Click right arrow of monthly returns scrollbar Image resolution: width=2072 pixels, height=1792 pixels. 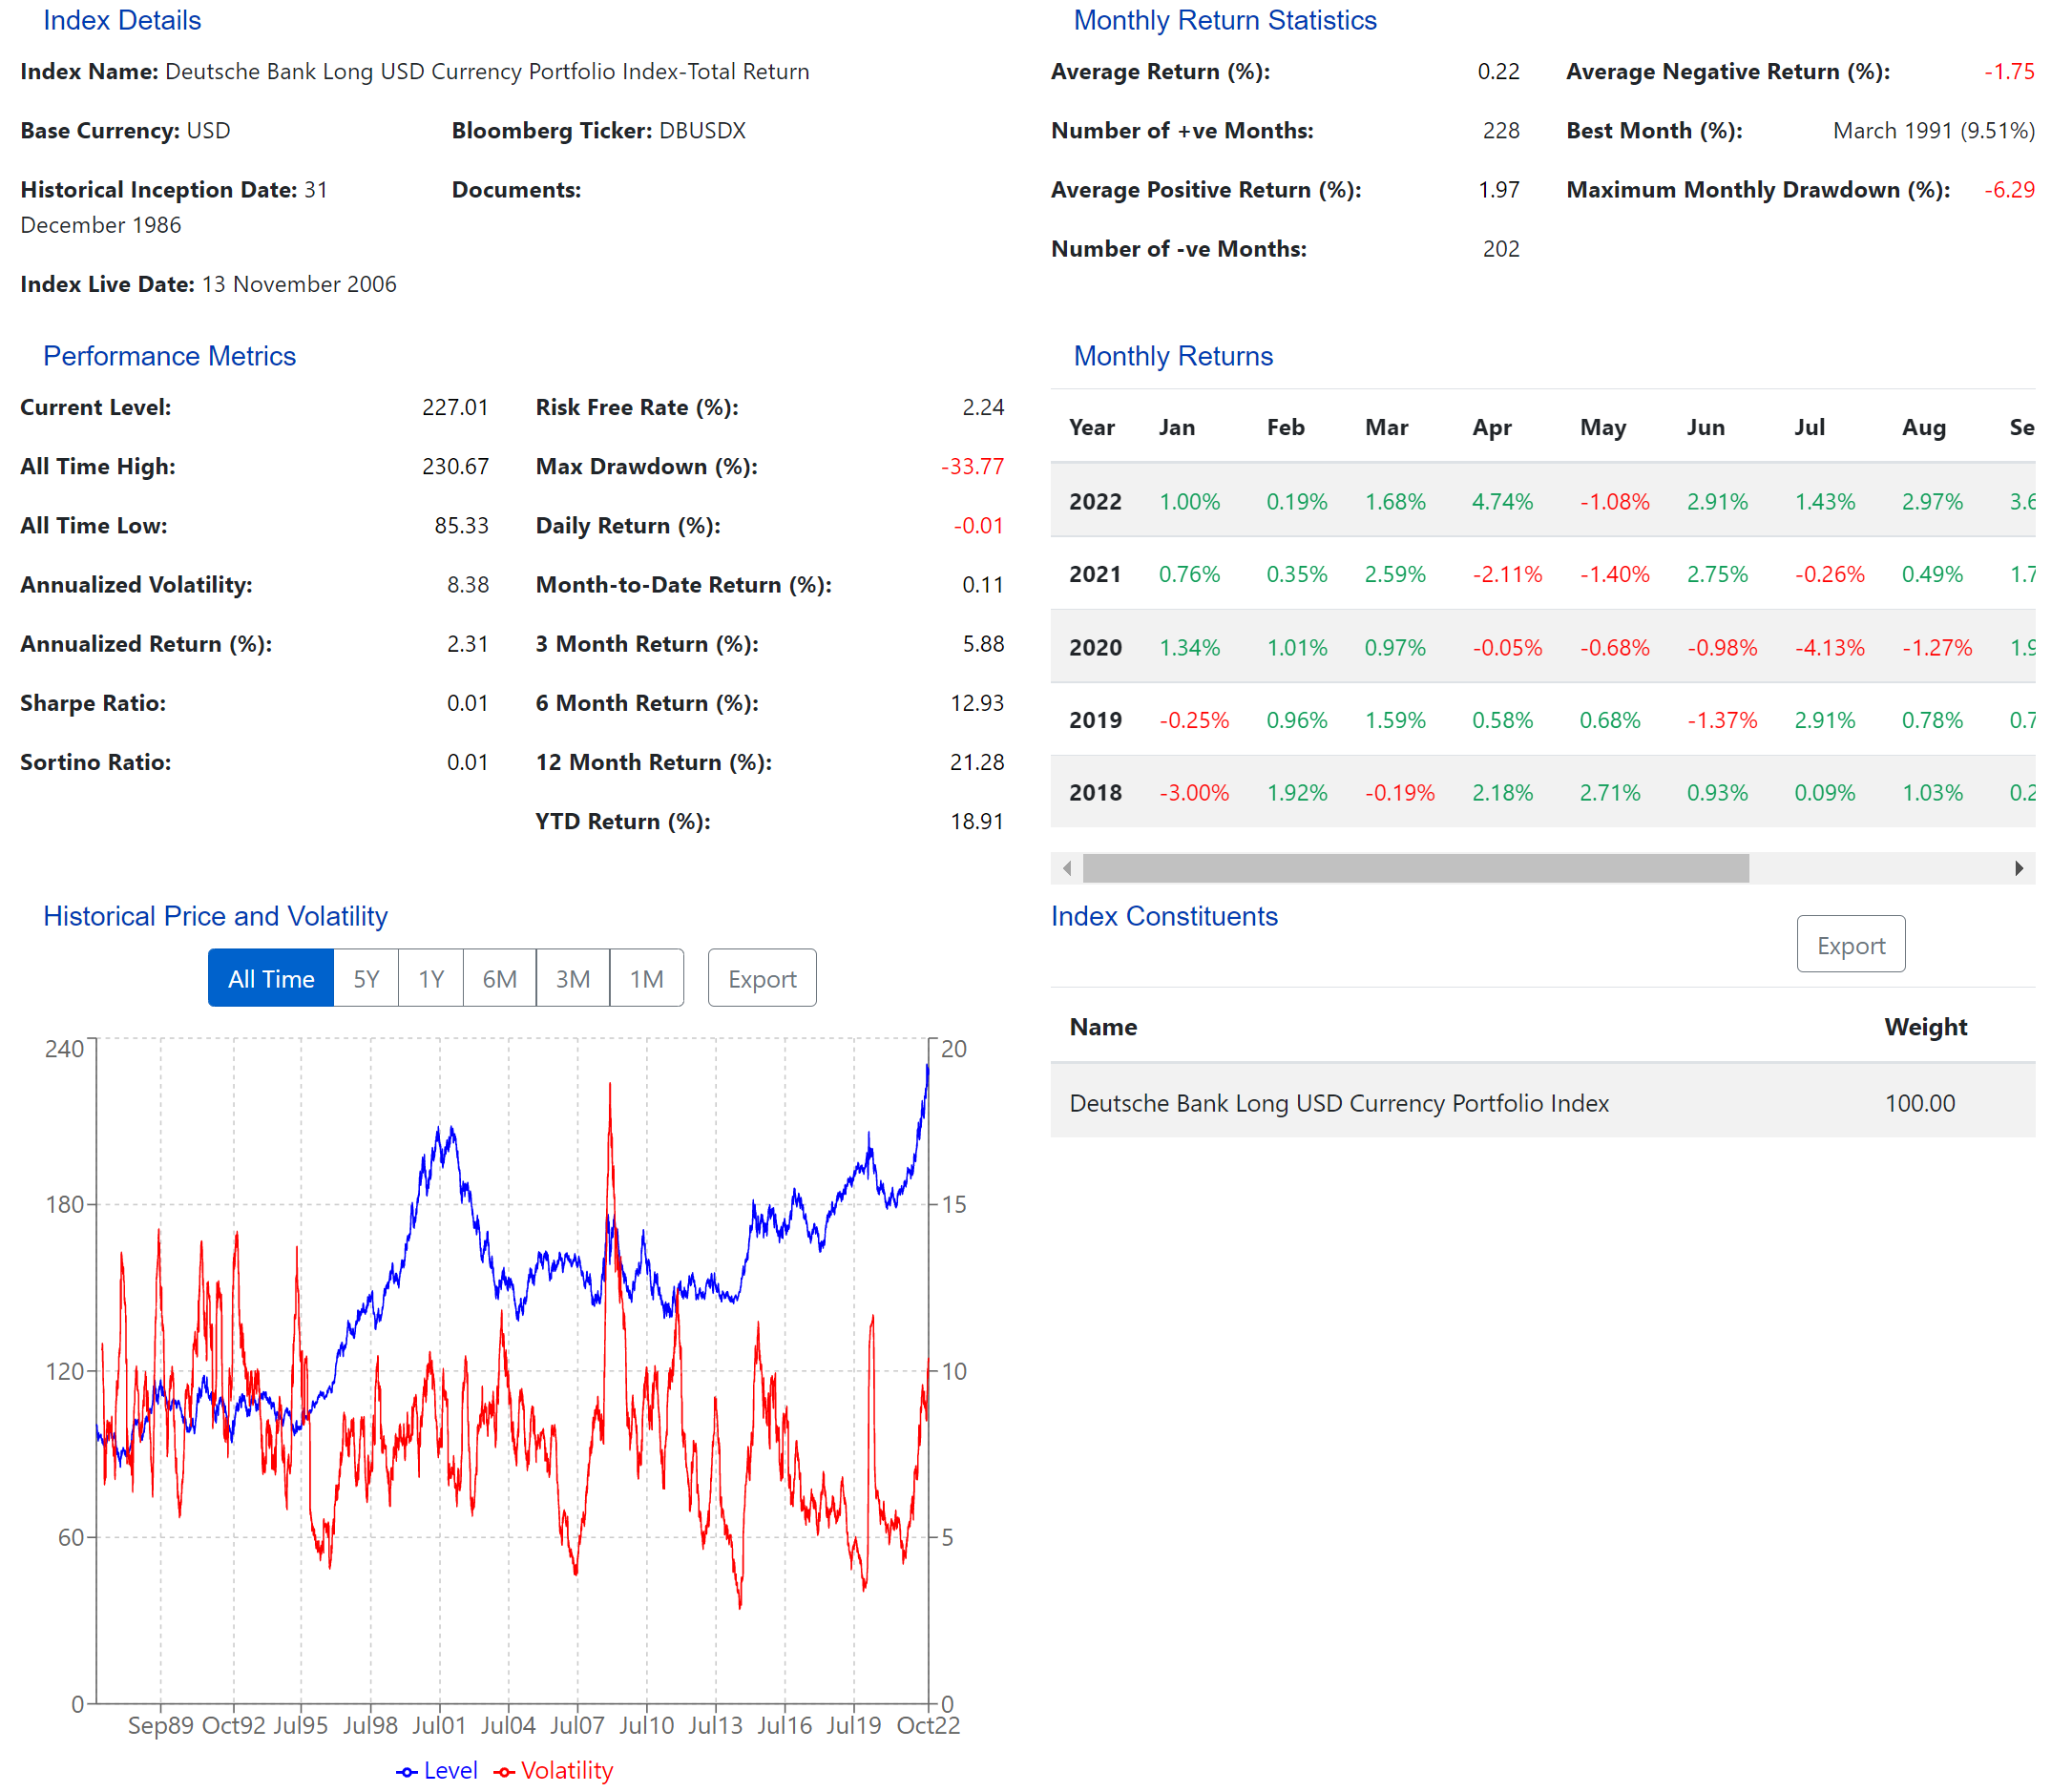(x=2018, y=868)
